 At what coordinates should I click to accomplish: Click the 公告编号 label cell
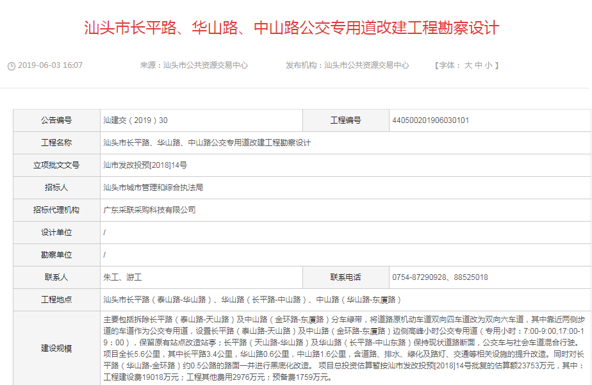coord(58,119)
